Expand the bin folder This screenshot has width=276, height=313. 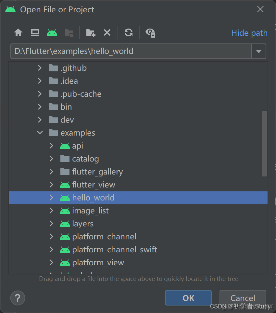pos(40,107)
